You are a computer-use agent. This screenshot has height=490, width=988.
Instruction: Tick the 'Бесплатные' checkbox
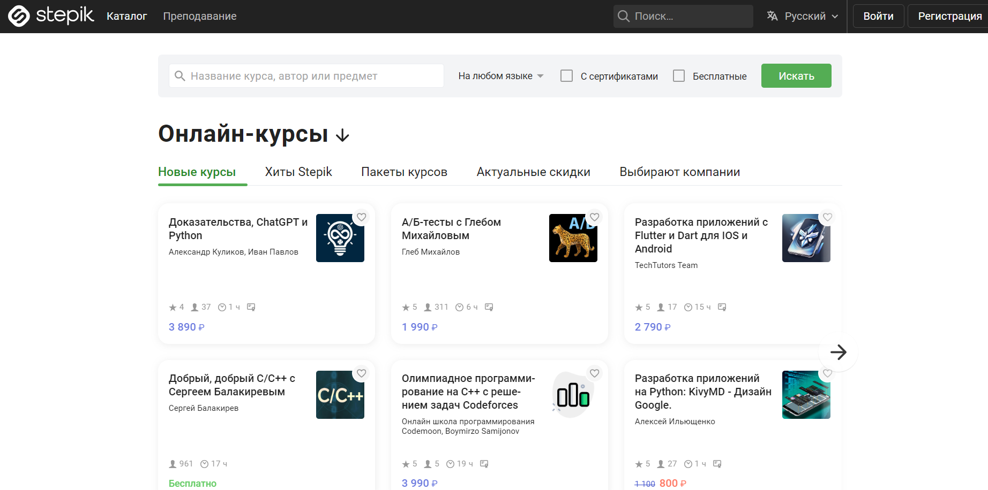(679, 76)
